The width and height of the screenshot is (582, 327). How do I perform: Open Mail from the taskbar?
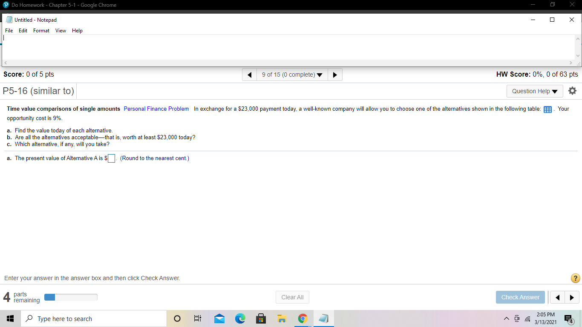coord(219,318)
